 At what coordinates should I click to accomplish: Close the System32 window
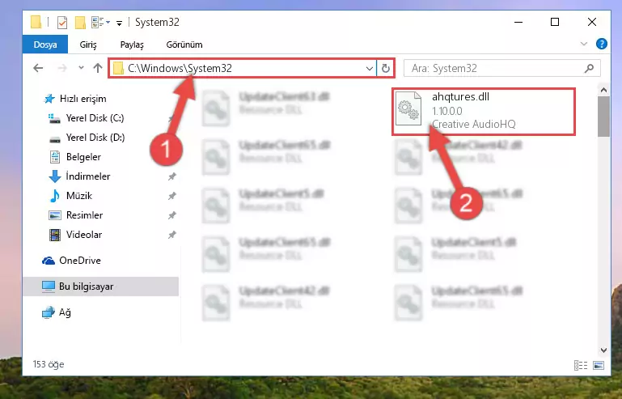(592, 22)
